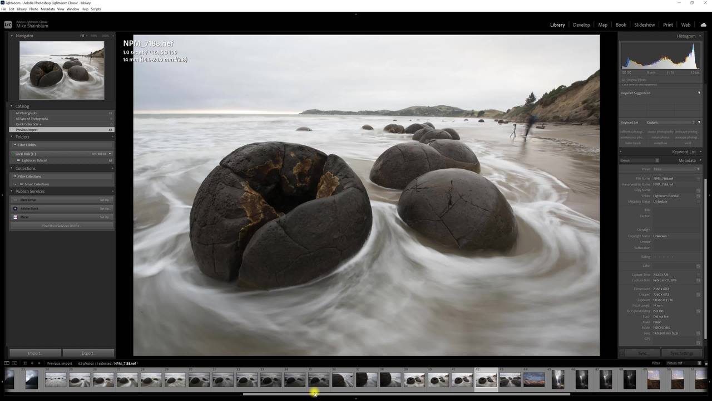This screenshot has height=401, width=712.
Task: Switch to the Develop module
Action: click(581, 25)
